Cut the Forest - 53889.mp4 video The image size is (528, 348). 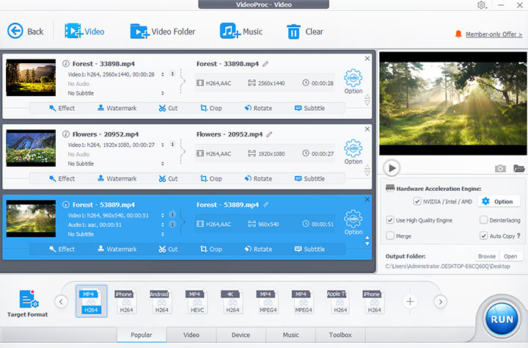168,249
